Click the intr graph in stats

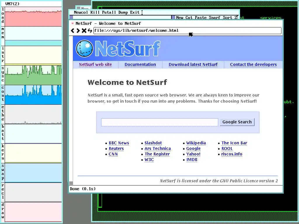click(33, 55)
